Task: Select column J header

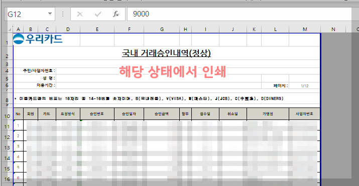Action: tap(233, 29)
